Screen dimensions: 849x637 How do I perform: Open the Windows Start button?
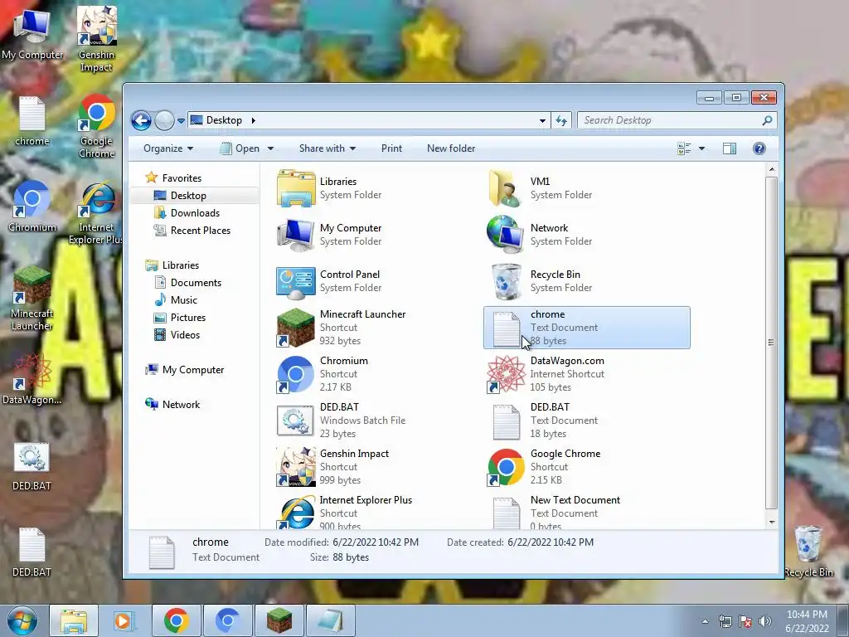pos(22,620)
